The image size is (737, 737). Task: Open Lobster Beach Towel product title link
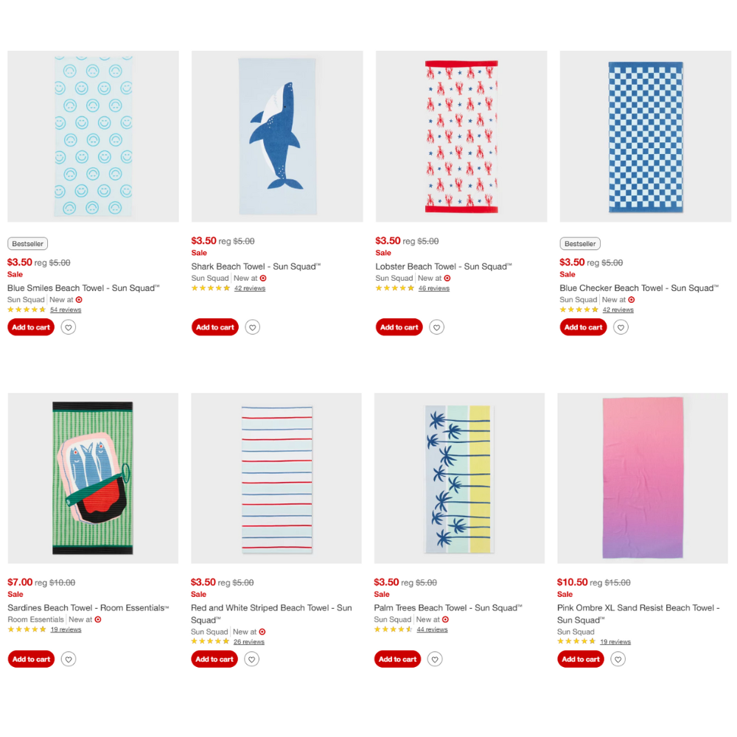click(443, 267)
